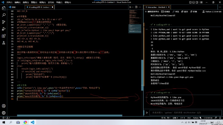Open editor more actions ellipsis
The height and width of the screenshot is (125, 223).
tap(140, 7)
